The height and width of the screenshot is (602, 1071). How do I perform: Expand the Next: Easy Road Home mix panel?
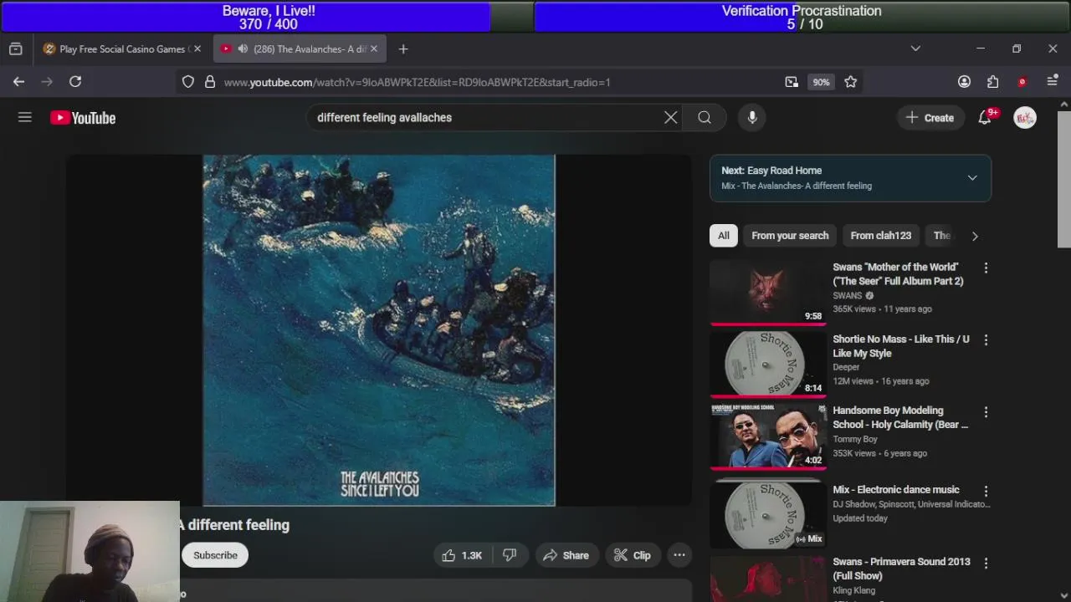972,178
